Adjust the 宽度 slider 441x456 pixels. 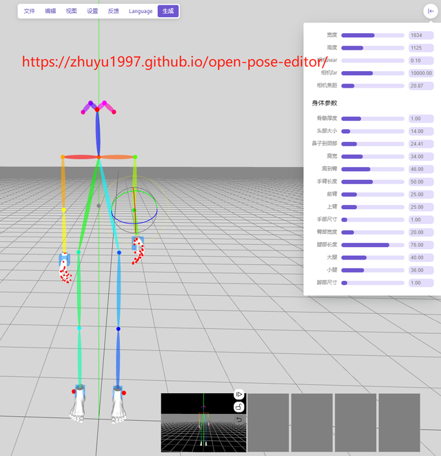tap(373, 35)
